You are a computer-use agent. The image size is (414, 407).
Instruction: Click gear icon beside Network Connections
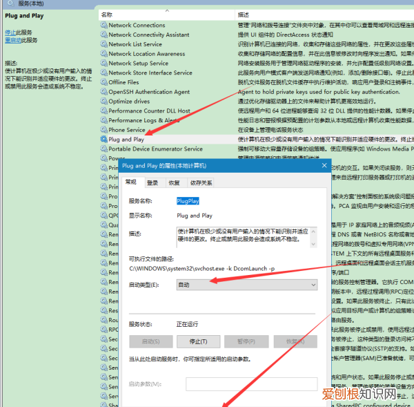click(x=104, y=25)
